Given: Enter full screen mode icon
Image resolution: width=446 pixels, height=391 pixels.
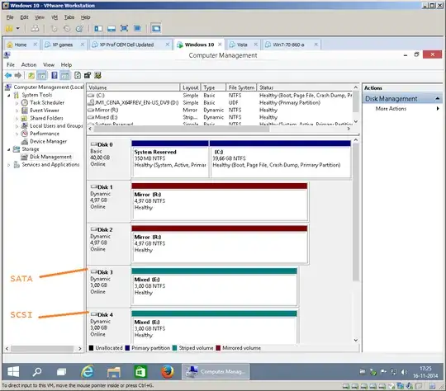Looking at the screenshot, I should point(124,28).
